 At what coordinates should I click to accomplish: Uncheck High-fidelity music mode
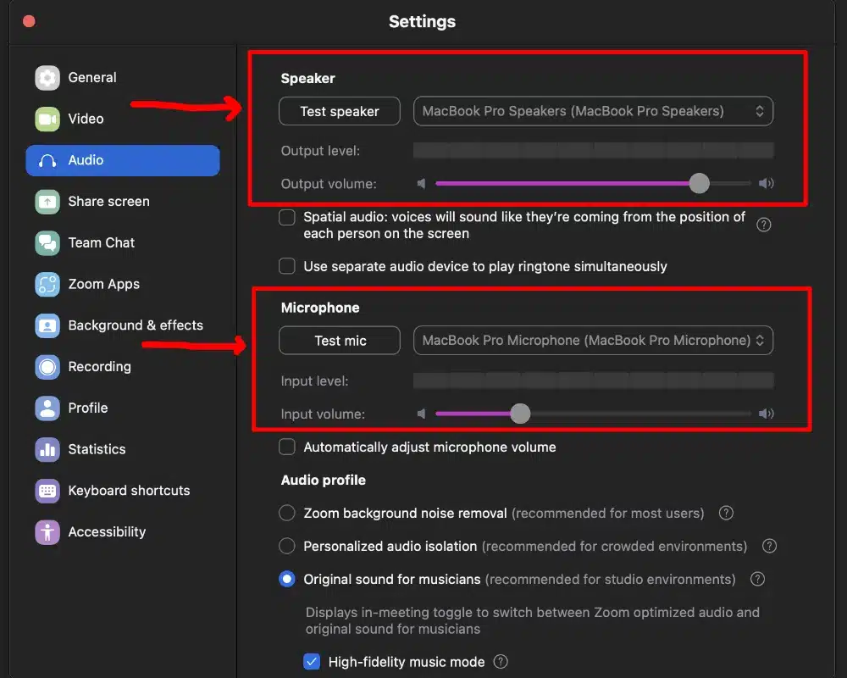(x=312, y=662)
